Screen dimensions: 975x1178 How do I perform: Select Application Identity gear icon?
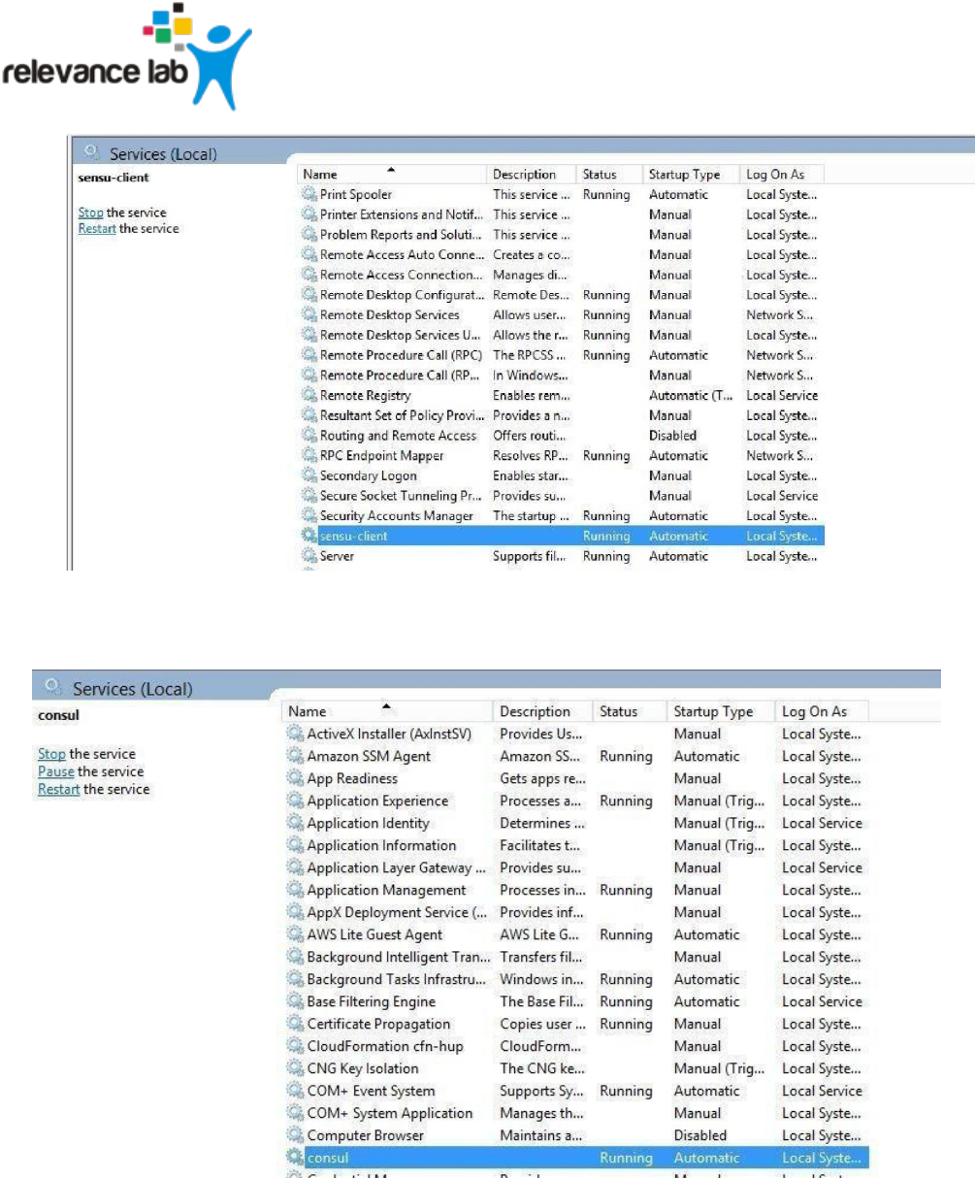point(295,823)
